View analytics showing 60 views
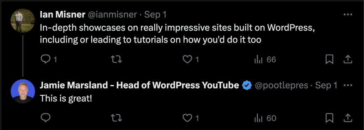 (x=265, y=118)
